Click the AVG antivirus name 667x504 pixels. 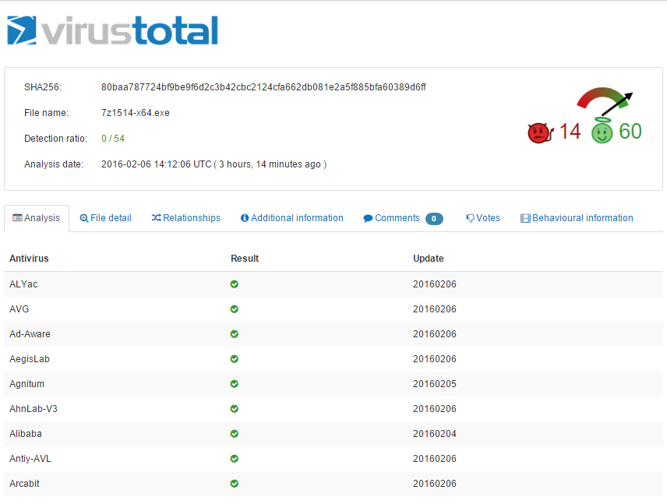pos(19,309)
